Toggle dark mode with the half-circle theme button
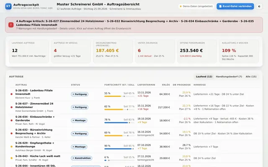 (x=259, y=6)
